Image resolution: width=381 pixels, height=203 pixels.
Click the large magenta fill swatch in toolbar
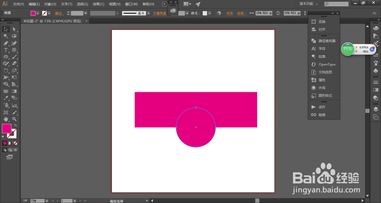tap(6, 128)
